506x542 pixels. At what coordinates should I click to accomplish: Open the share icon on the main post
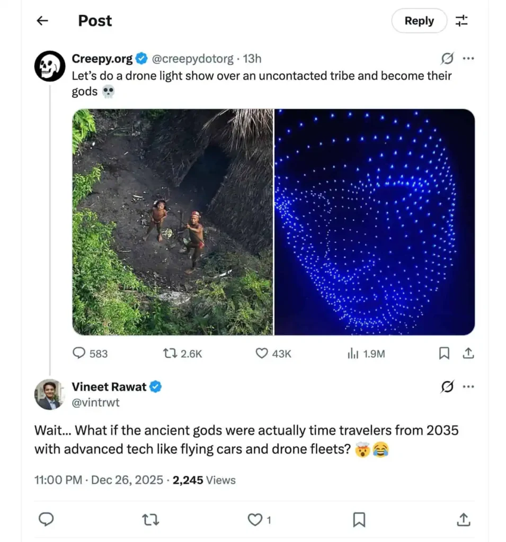click(468, 354)
